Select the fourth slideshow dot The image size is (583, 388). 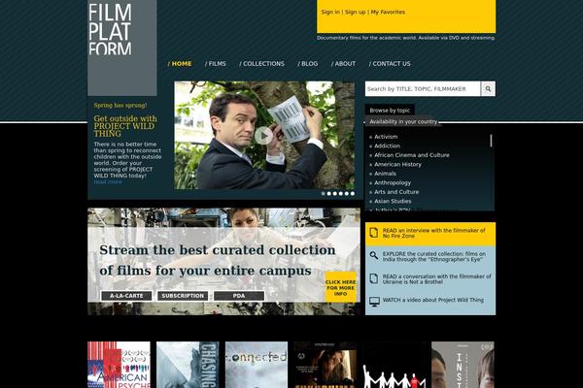(341, 193)
